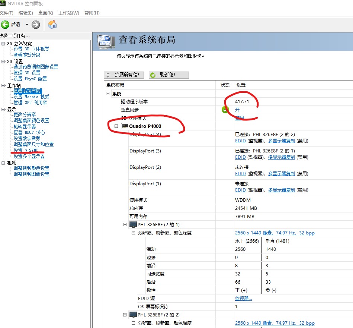
Task: Select 管理 3D 设置 task
Action: point(27,73)
